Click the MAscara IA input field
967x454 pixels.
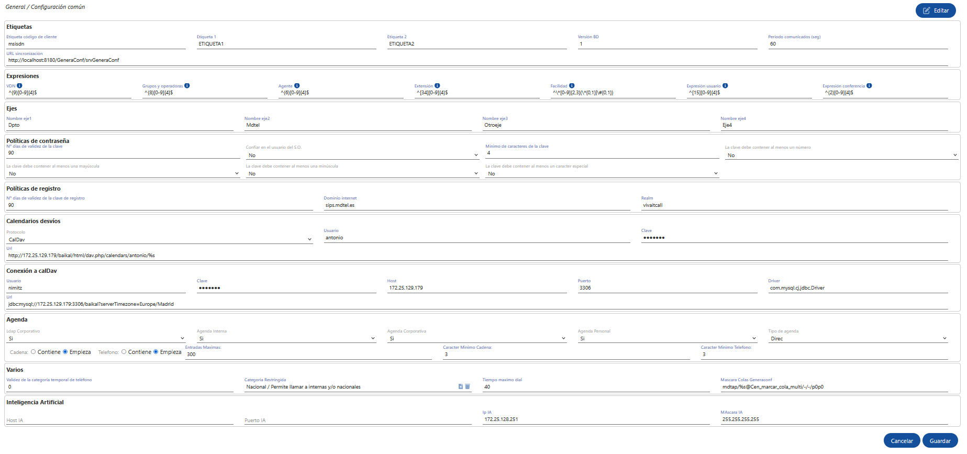click(x=834, y=419)
